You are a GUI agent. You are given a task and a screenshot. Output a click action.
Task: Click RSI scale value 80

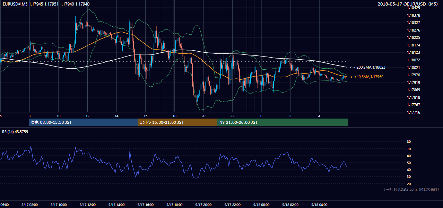tap(409, 142)
